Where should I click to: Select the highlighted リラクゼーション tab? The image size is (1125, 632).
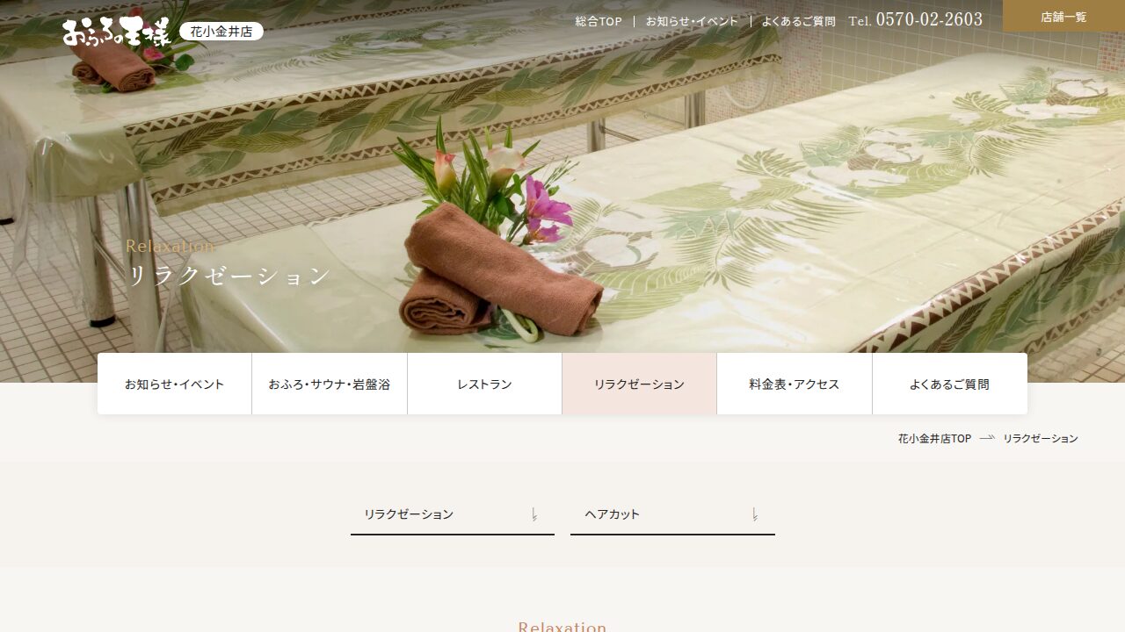(639, 384)
